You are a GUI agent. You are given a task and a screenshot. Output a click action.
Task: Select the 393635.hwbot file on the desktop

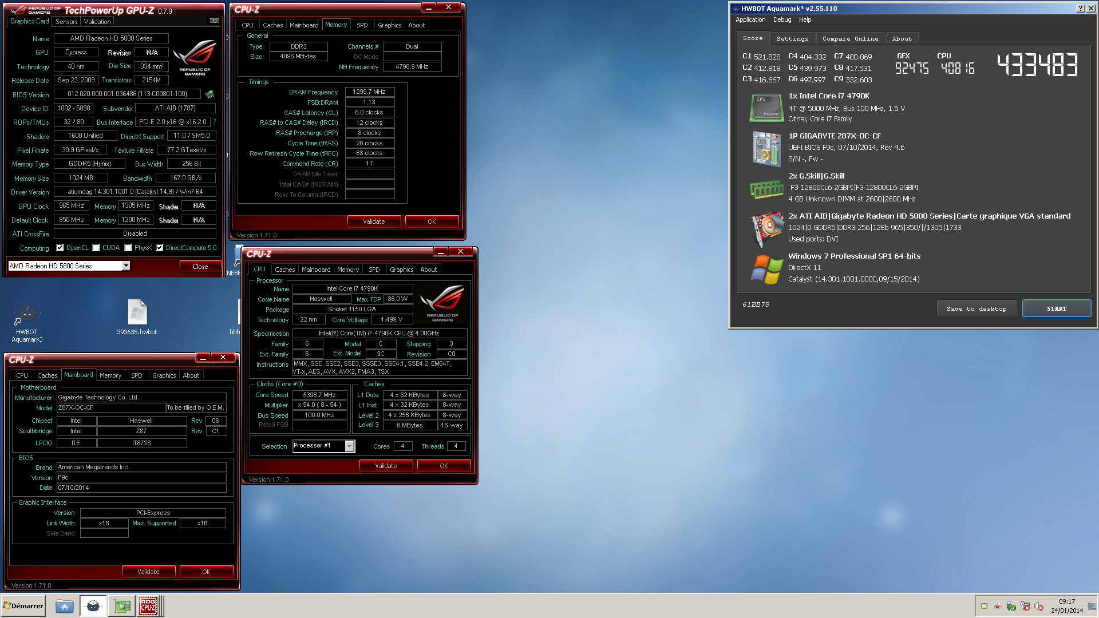pyautogui.click(x=137, y=318)
